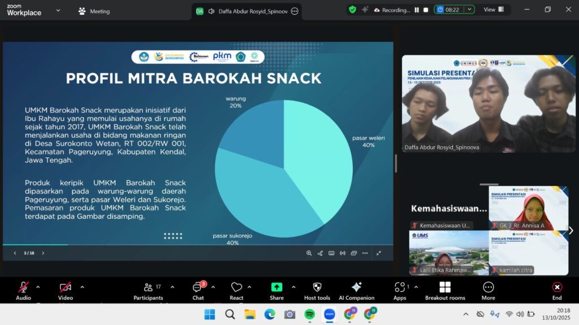
Task: Expand the Zoom Workplace dropdown chevron
Action: click(x=58, y=10)
